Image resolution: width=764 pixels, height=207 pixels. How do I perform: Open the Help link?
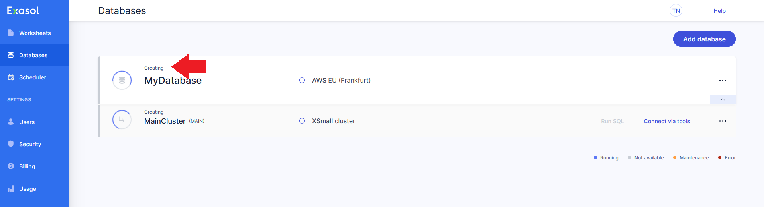[x=719, y=11]
